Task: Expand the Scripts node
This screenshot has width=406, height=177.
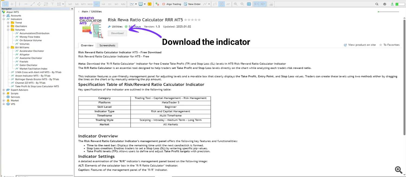Action: click(4, 93)
